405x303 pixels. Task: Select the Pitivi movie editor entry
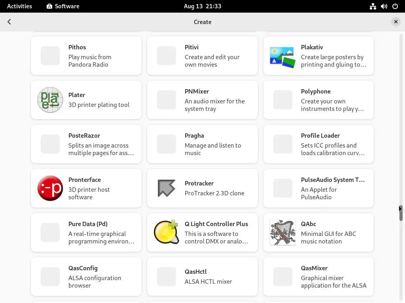click(202, 56)
